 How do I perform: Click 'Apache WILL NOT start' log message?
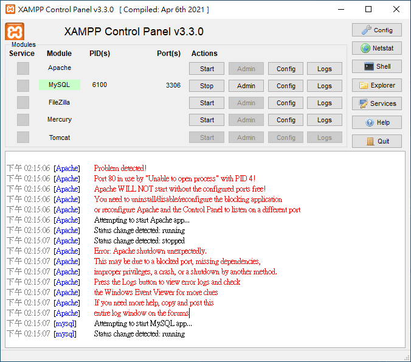pyautogui.click(x=180, y=189)
